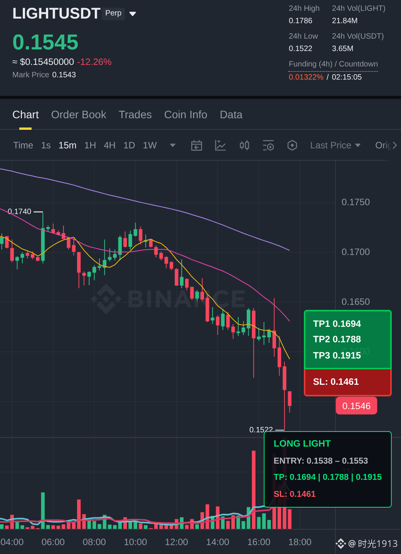Click the 0.1700 price axis label
Image resolution: width=401 pixels, height=554 pixels.
click(x=356, y=252)
